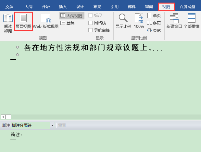Open the 设计 tab
This screenshot has height=152, width=201.
click(x=80, y=7)
